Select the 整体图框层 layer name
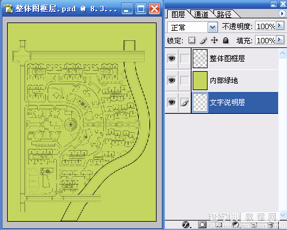Image resolution: width=287 pixels, height=230 pixels. click(227, 59)
